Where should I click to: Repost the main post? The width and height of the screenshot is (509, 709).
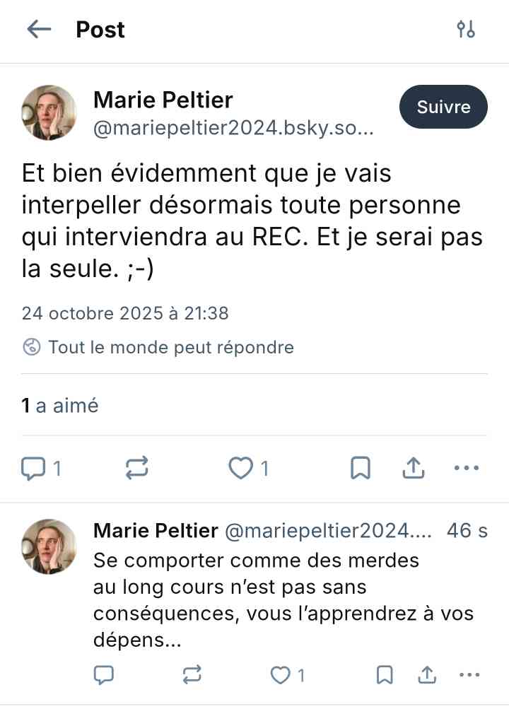[x=137, y=468]
